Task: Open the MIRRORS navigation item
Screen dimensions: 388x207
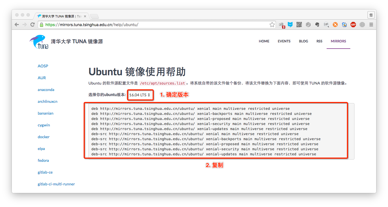Action: pyautogui.click(x=338, y=41)
